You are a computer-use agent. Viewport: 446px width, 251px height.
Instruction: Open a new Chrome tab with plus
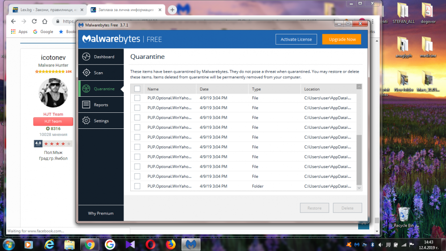[x=172, y=10]
